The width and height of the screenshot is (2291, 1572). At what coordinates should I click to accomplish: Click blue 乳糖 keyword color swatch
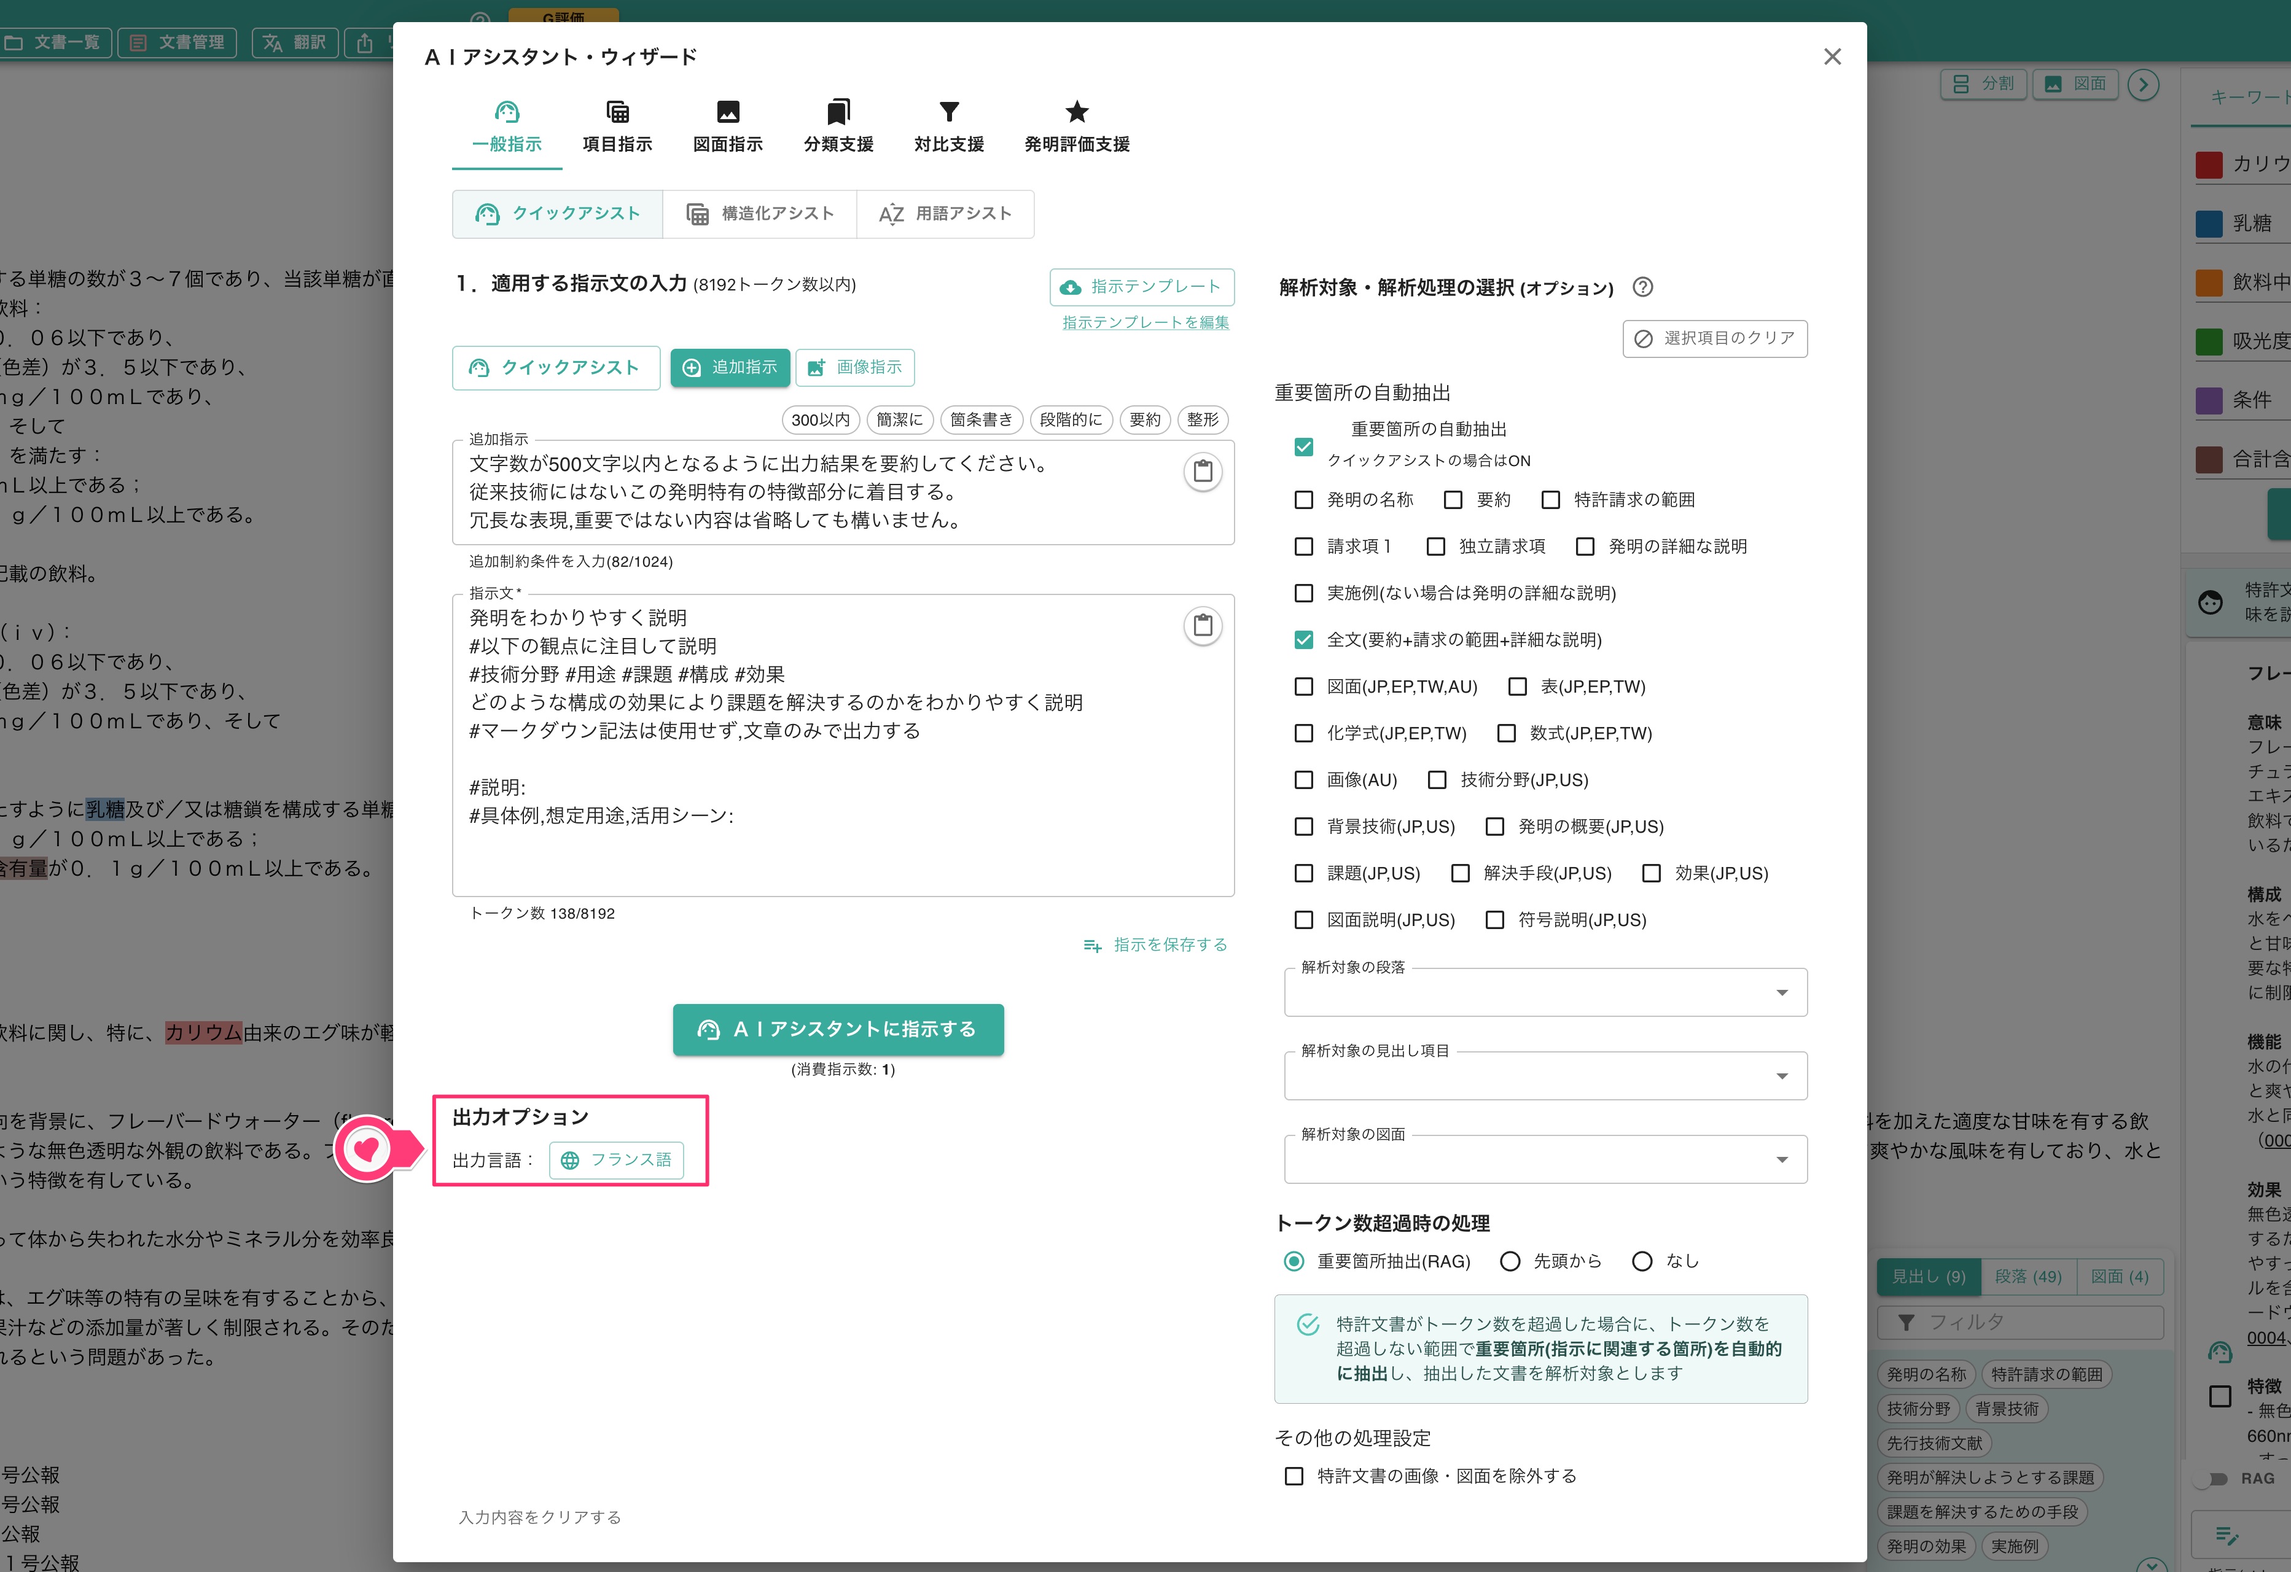coord(2208,224)
